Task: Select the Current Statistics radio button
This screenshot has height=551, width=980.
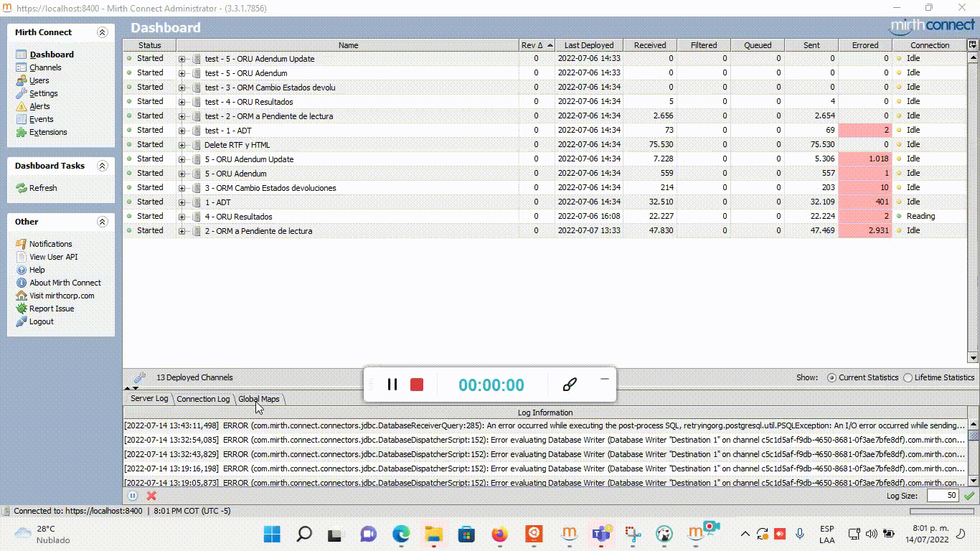Action: (831, 377)
